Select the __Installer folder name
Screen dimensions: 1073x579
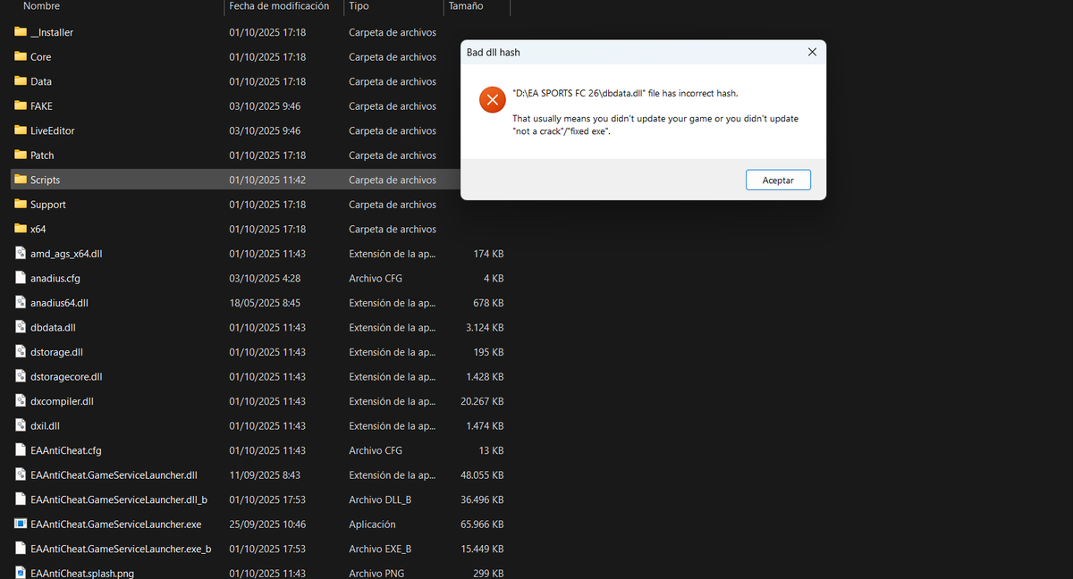[x=52, y=32]
